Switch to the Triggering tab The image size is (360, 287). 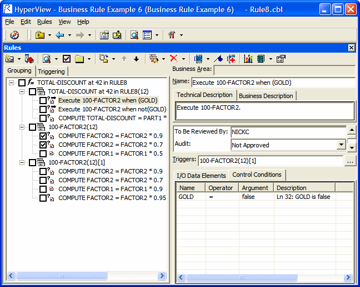(x=51, y=71)
